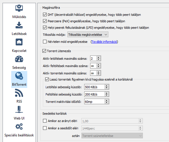This screenshot has height=142, width=169.
Task: Select the Kapcsolat label in sidebar
Action: (x=19, y=51)
